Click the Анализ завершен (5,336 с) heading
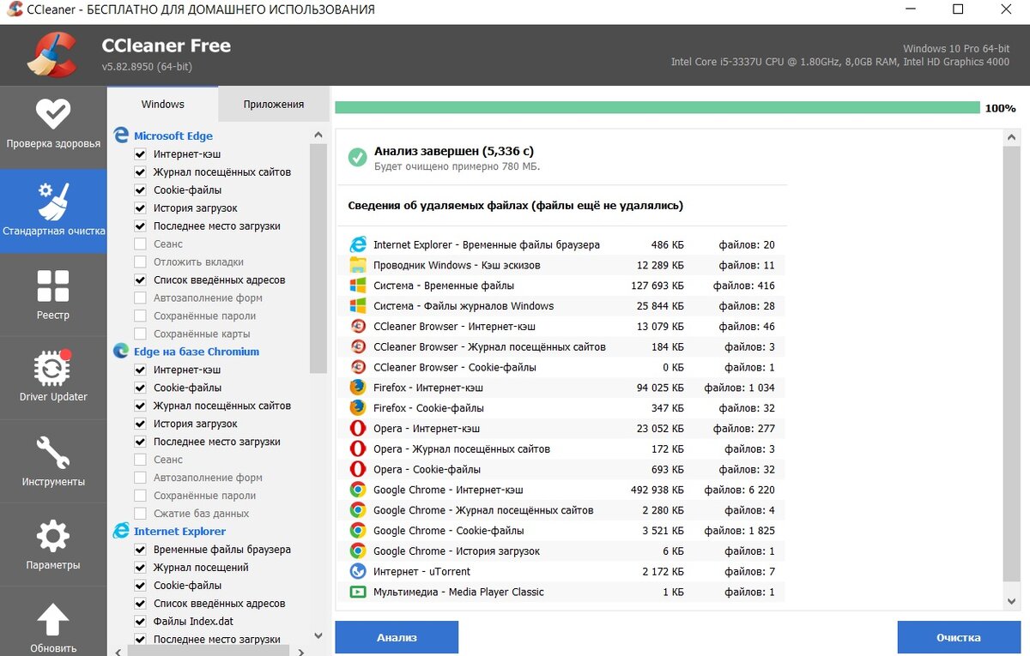The image size is (1030, 656). (453, 151)
